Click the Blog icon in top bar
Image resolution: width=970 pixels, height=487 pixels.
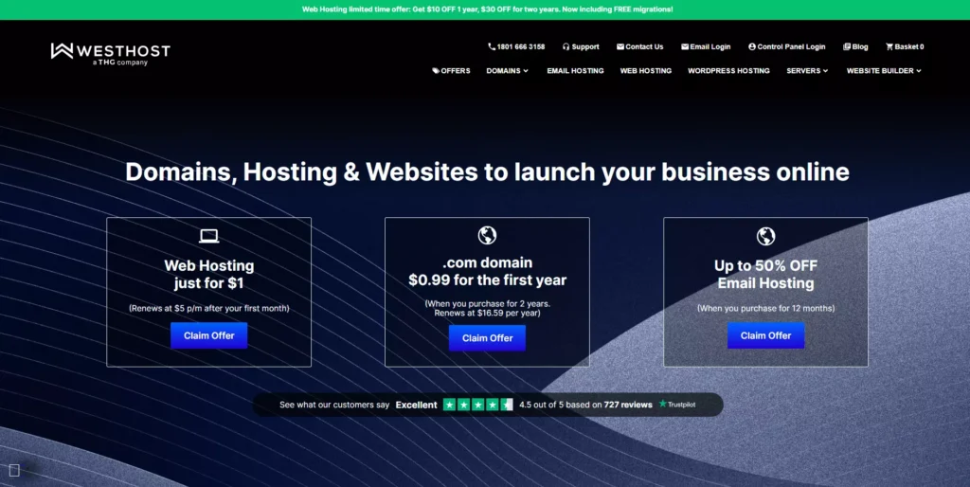coord(847,46)
